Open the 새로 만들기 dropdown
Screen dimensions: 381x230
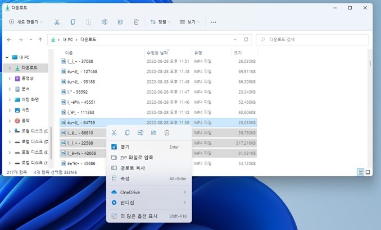click(x=26, y=22)
